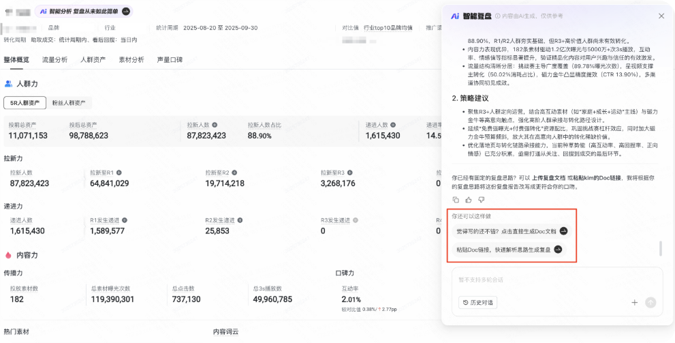This screenshot has height=343, width=675.
Task: Click the value 3,268,176 under 拉新至R3
Action: 338,183
